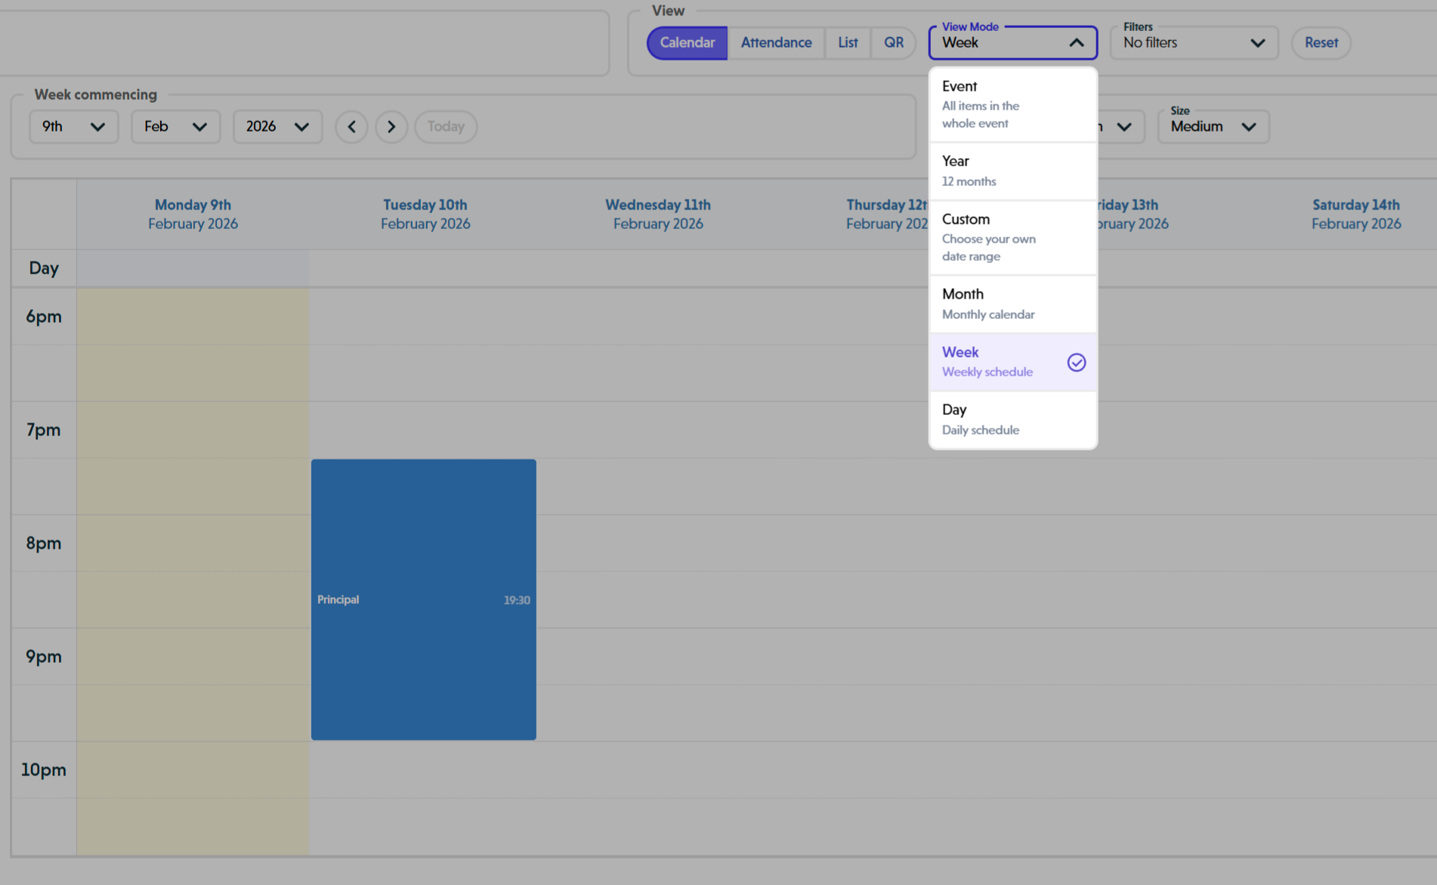Screen dimensions: 1437x885
Task: Navigate to the previous week with the arrow
Action: coord(351,126)
